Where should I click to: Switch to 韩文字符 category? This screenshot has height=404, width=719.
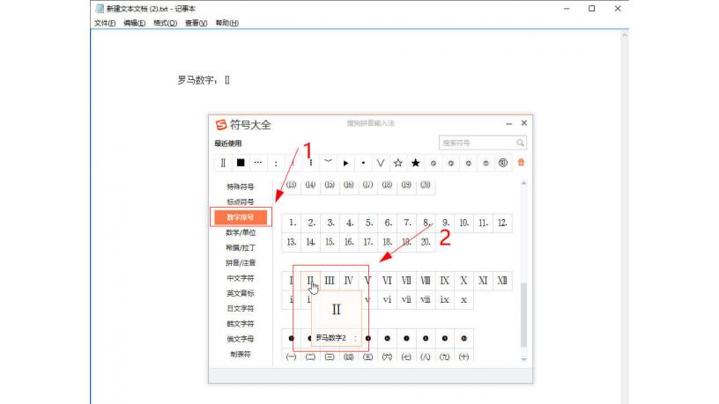[241, 324]
